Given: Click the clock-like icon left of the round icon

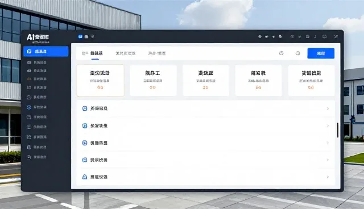Looking at the screenshot, I should pyautogui.click(x=282, y=53).
